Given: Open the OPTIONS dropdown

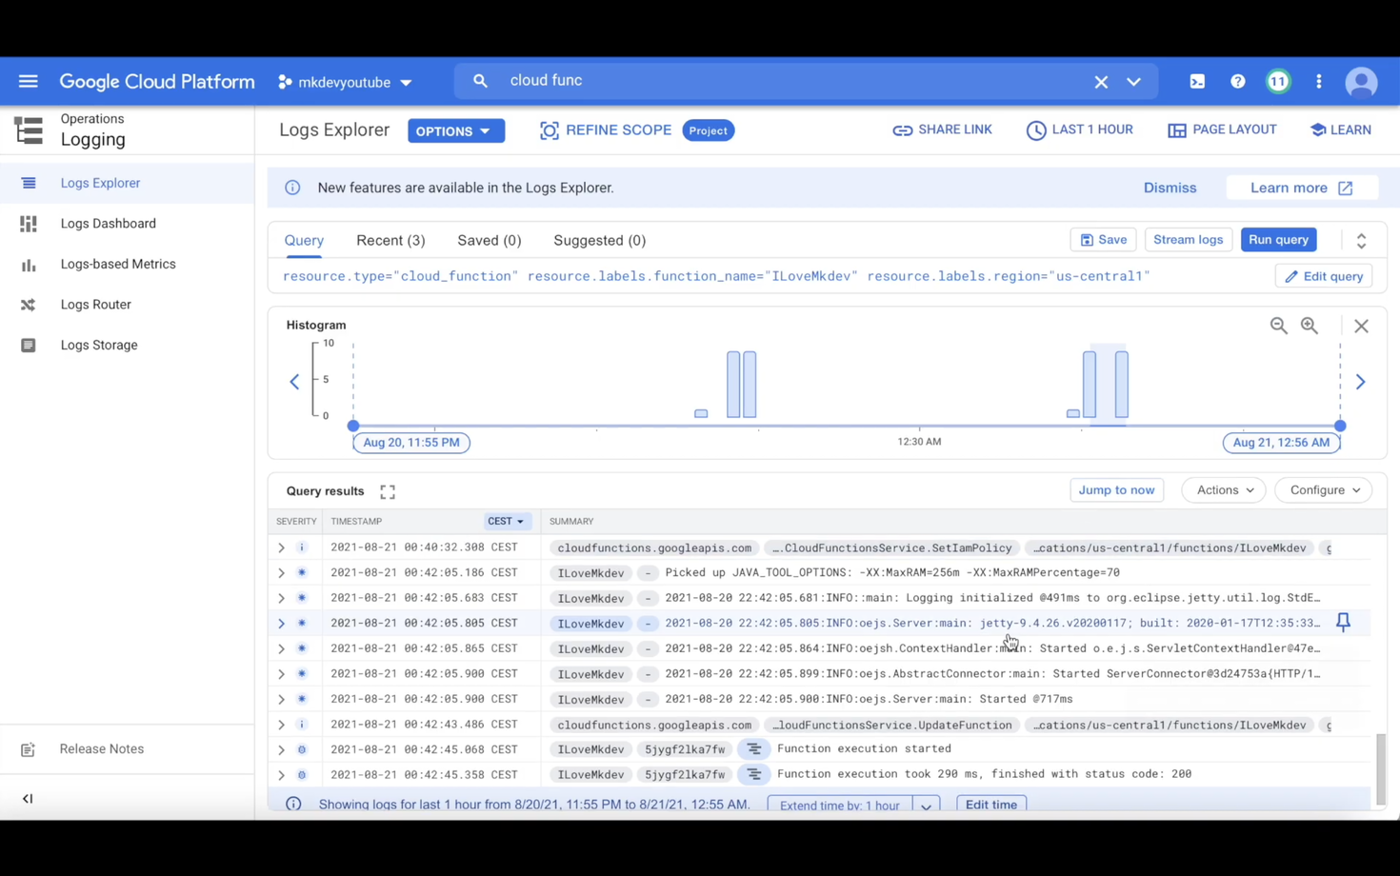Looking at the screenshot, I should (456, 130).
